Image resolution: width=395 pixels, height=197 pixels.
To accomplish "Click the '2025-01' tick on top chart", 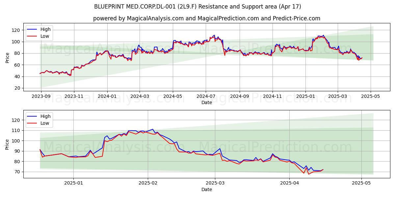I will point(305,96).
